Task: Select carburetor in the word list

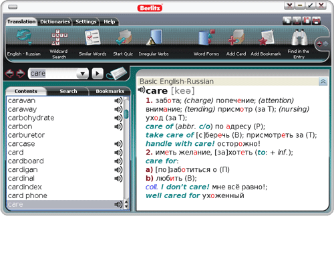Action: pyautogui.click(x=65, y=135)
